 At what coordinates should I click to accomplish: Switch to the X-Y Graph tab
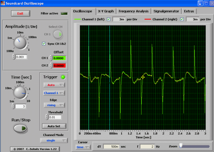coord(106,11)
